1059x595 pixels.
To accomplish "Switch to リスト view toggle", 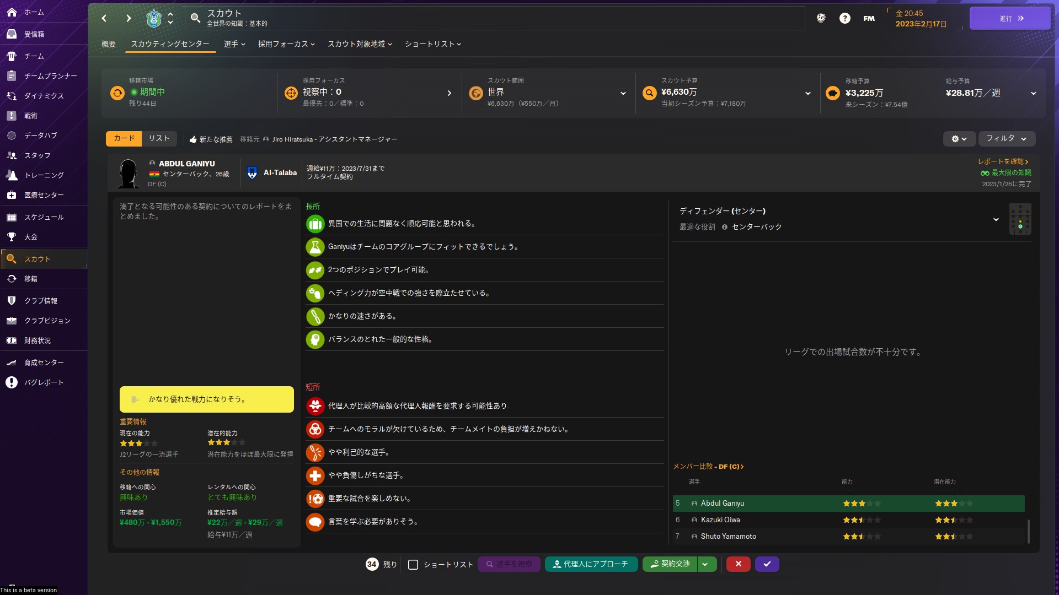I will point(159,138).
